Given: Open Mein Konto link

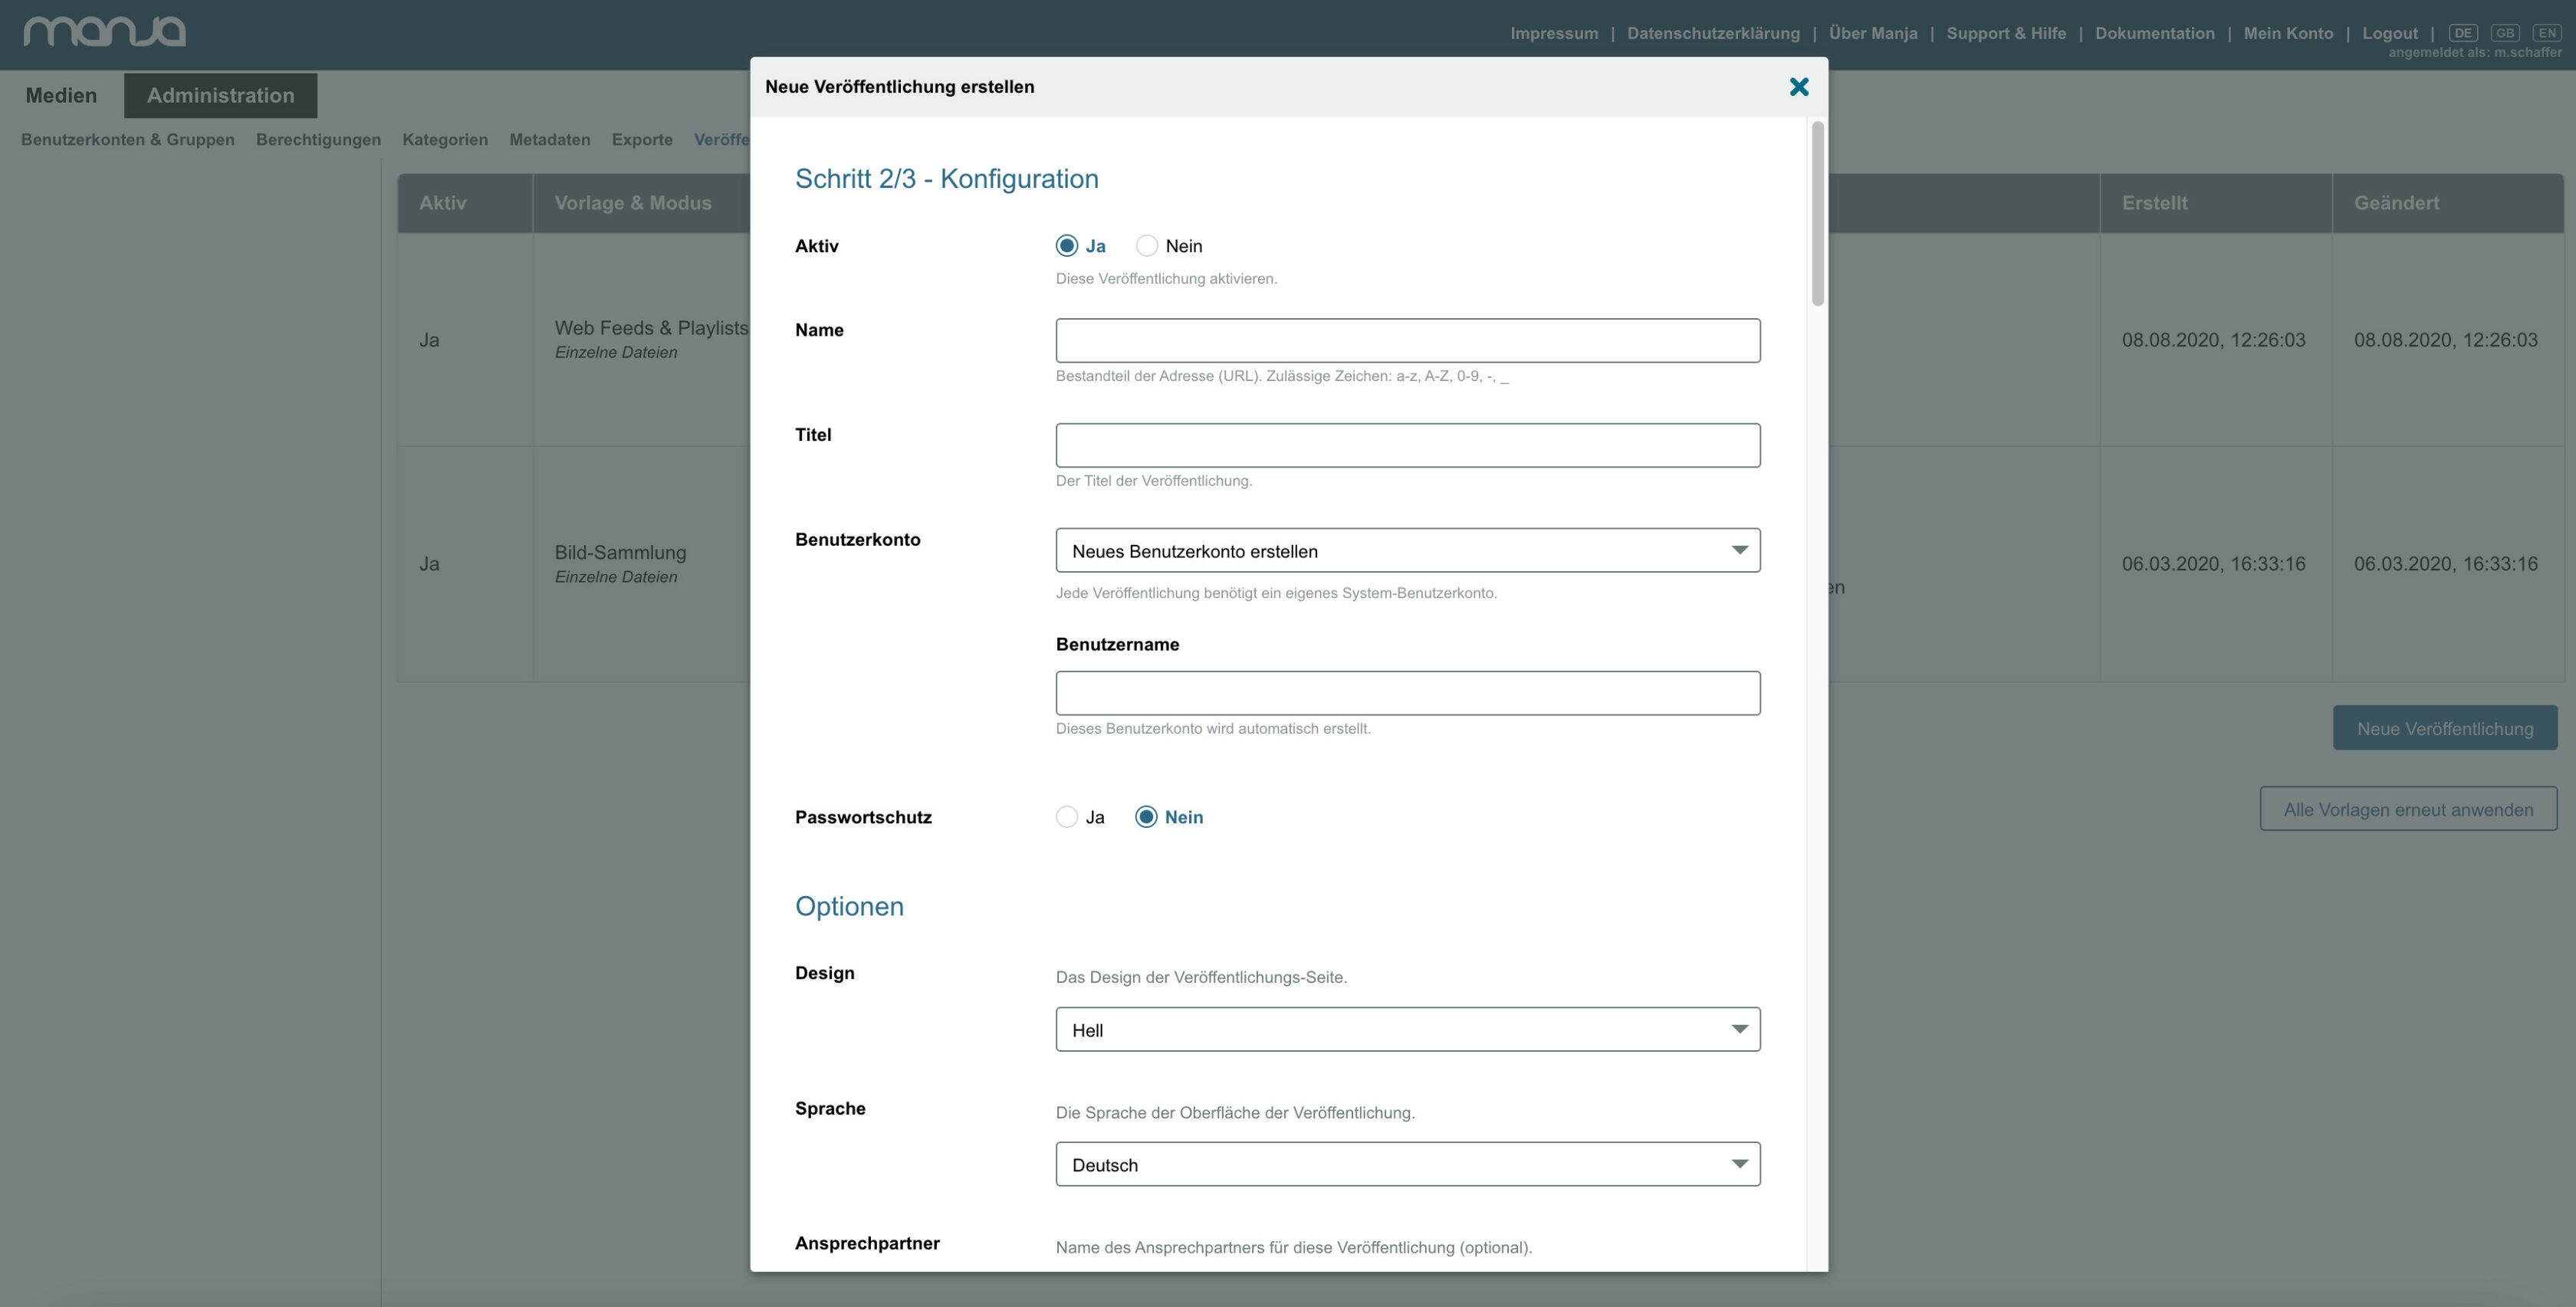Looking at the screenshot, I should pyautogui.click(x=2288, y=33).
